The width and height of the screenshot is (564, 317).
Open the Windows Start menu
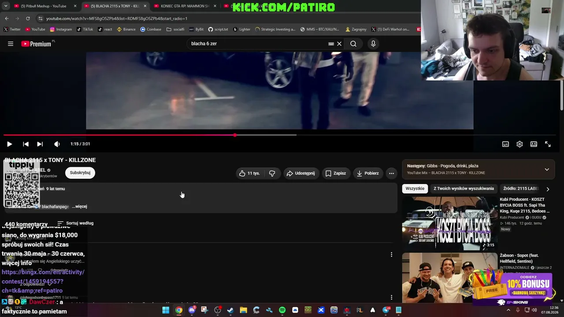pyautogui.click(x=166, y=310)
